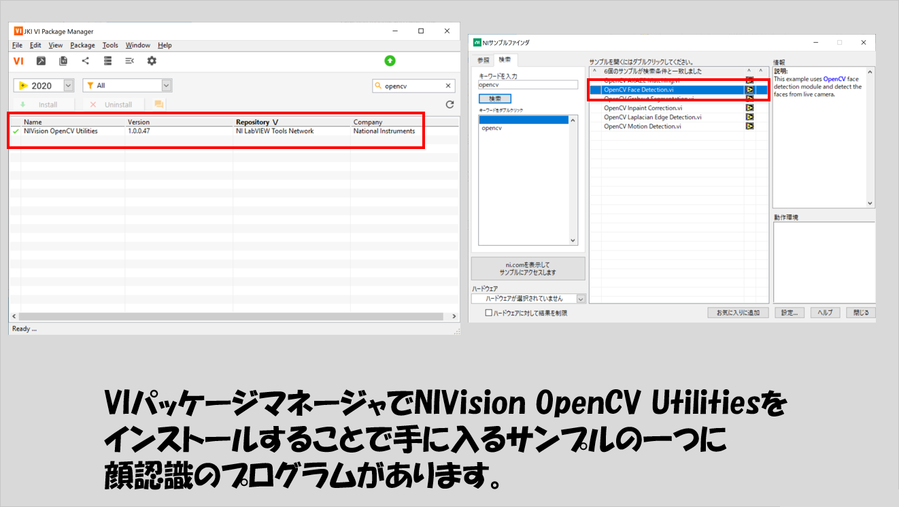This screenshot has height=507, width=899.
Task: Click the opencv search field in VIPM
Action: pos(413,86)
